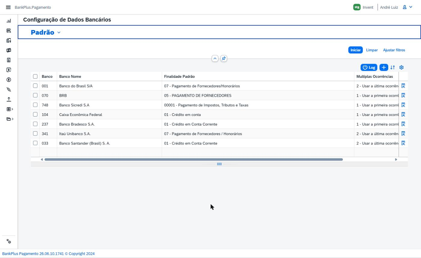Viewport: 421px width, 258px height.
Task: Open the hamburger navigation menu
Action: [x=8, y=7]
